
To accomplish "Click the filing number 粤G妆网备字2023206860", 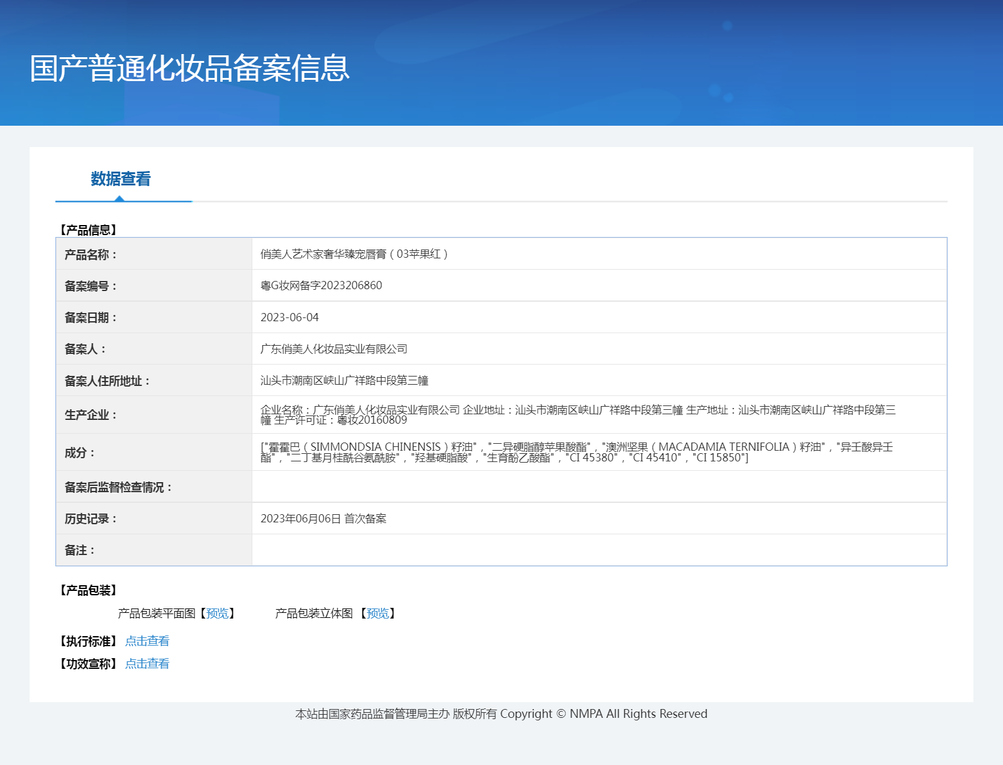I will coord(321,285).
